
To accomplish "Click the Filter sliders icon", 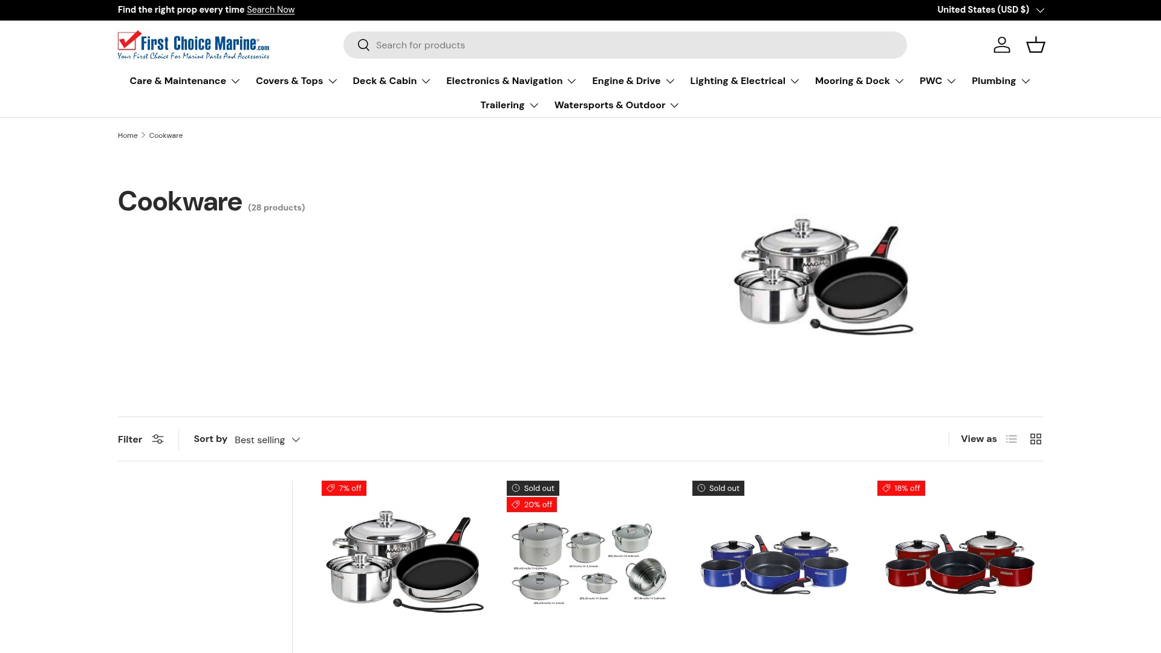I will 158,440.
